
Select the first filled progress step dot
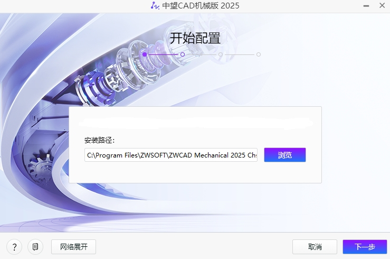tap(145, 54)
